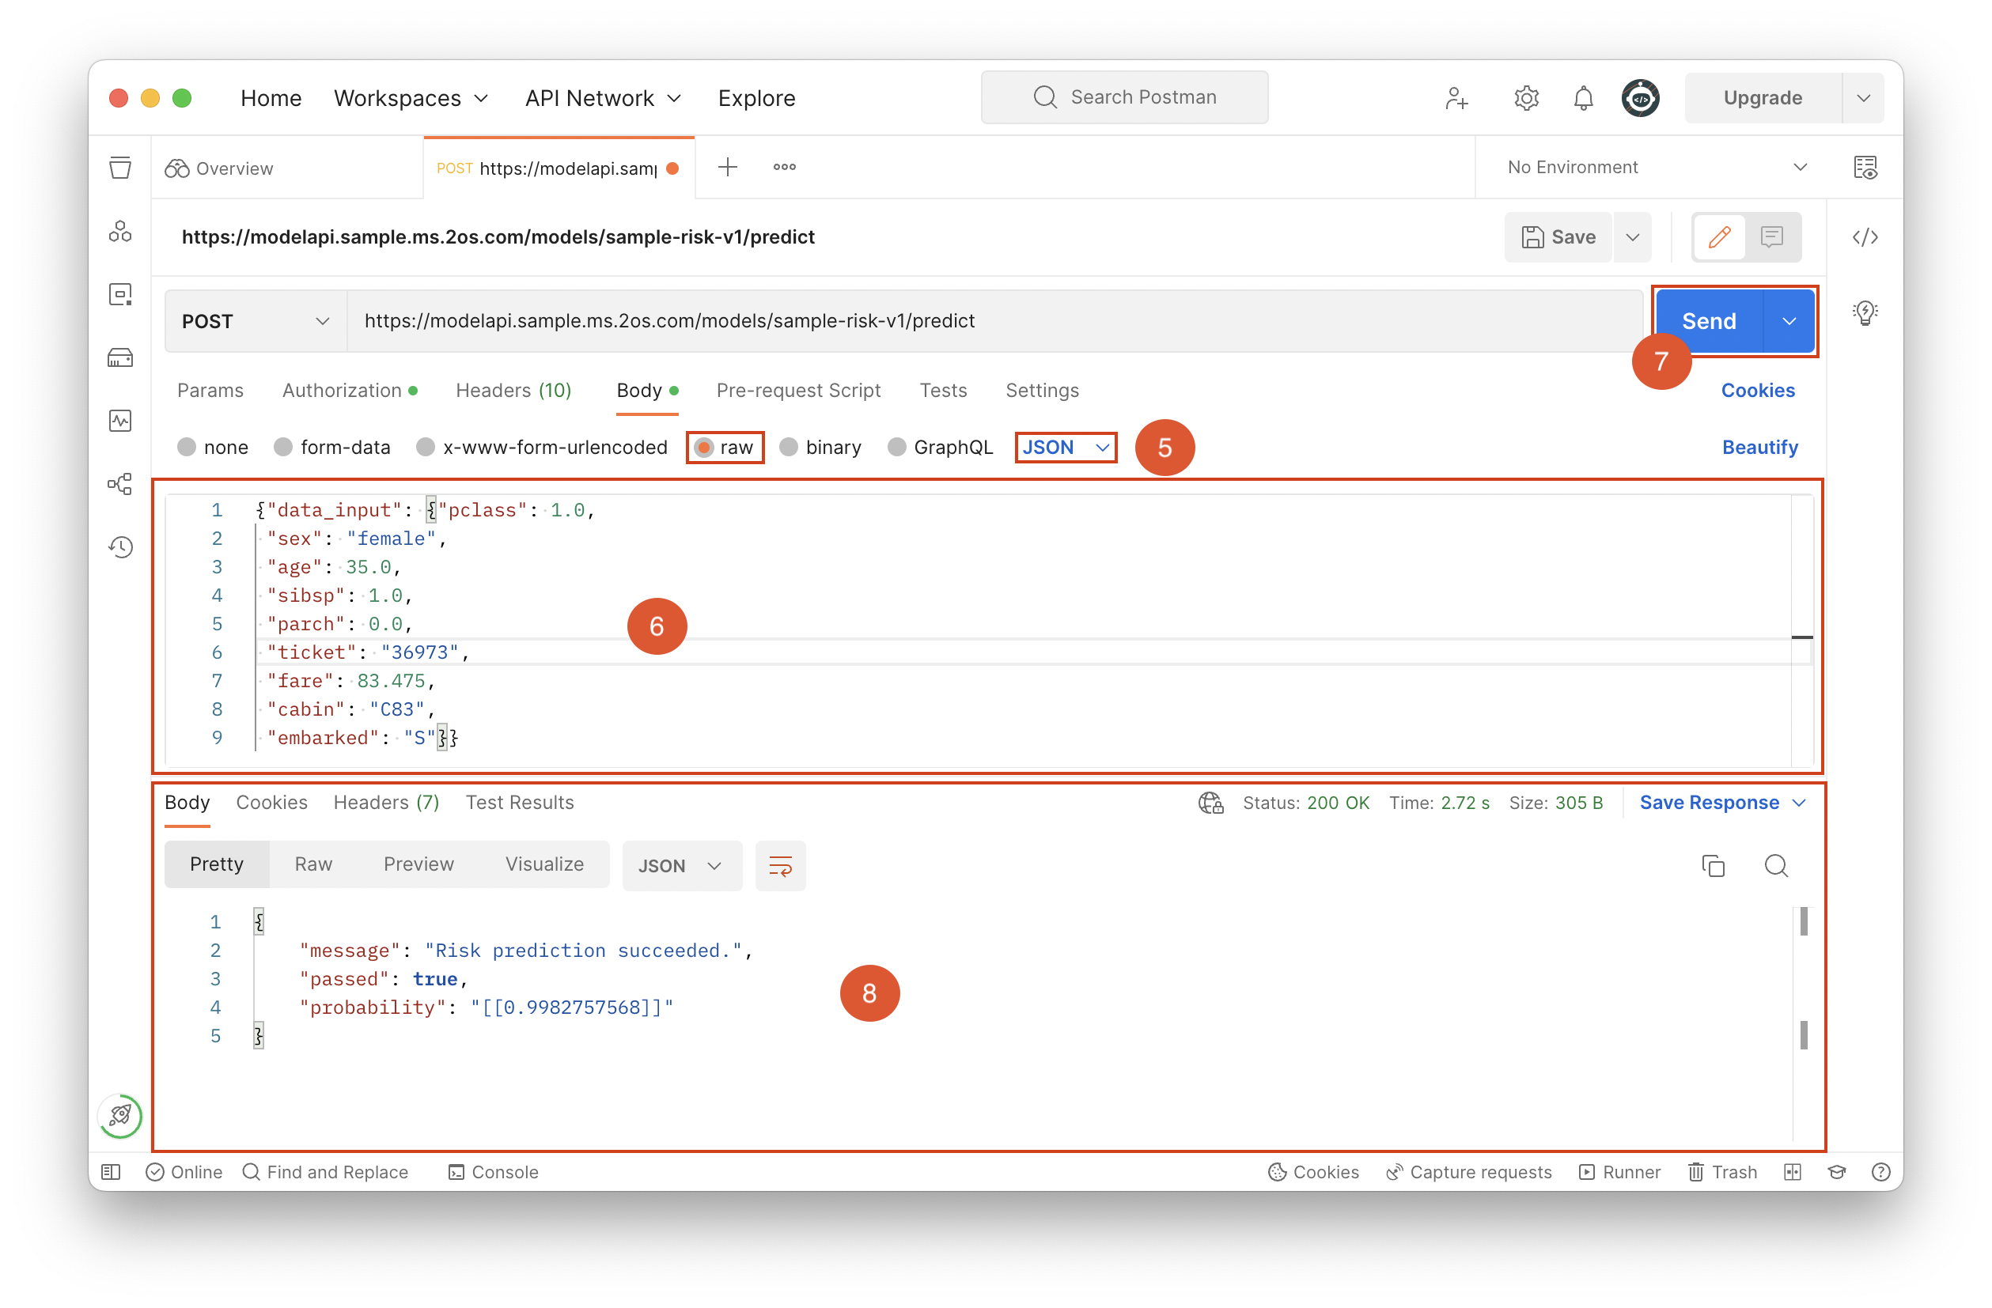Screen dimensions: 1992x1308
Task: Open the Pre-request Script tab
Action: pos(797,391)
